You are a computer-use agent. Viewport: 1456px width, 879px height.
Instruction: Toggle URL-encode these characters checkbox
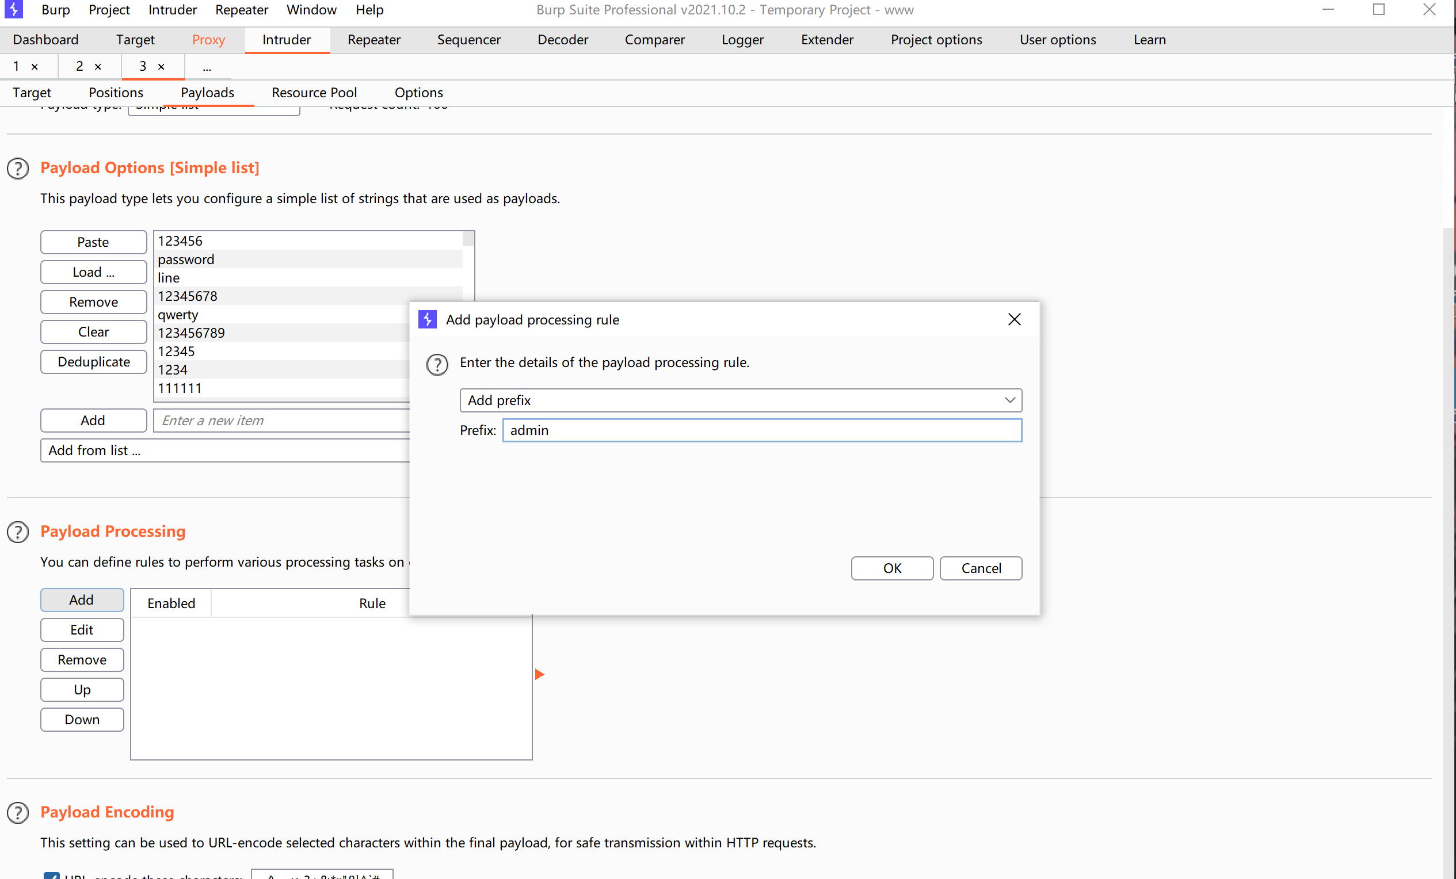point(51,875)
